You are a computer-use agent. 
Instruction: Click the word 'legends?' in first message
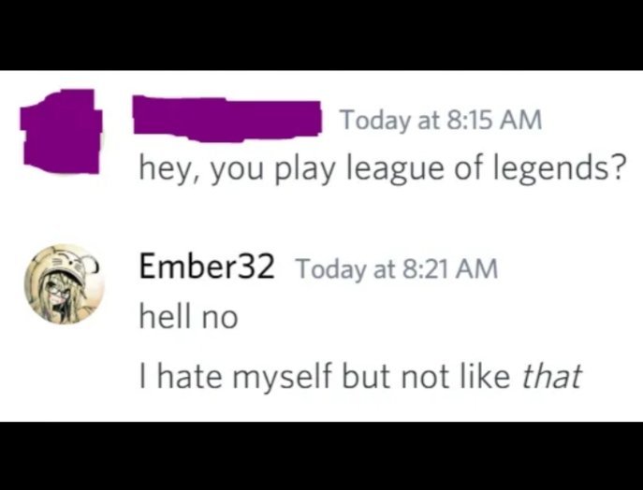(560, 169)
